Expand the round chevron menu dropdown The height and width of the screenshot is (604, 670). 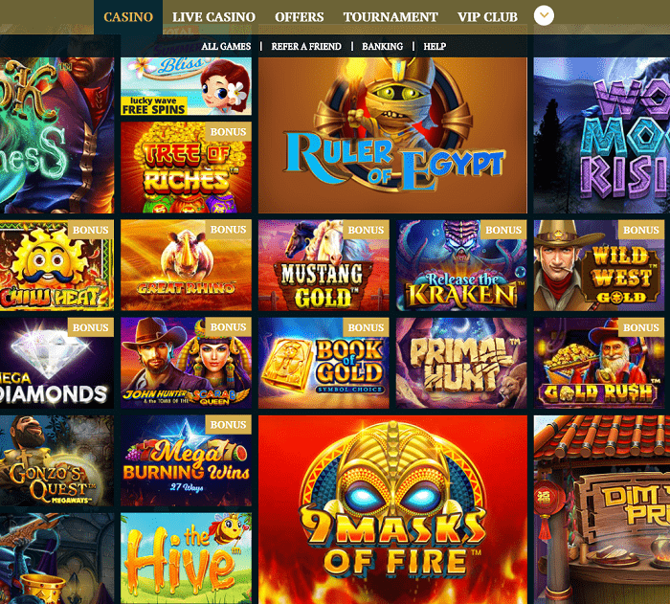[x=544, y=16]
